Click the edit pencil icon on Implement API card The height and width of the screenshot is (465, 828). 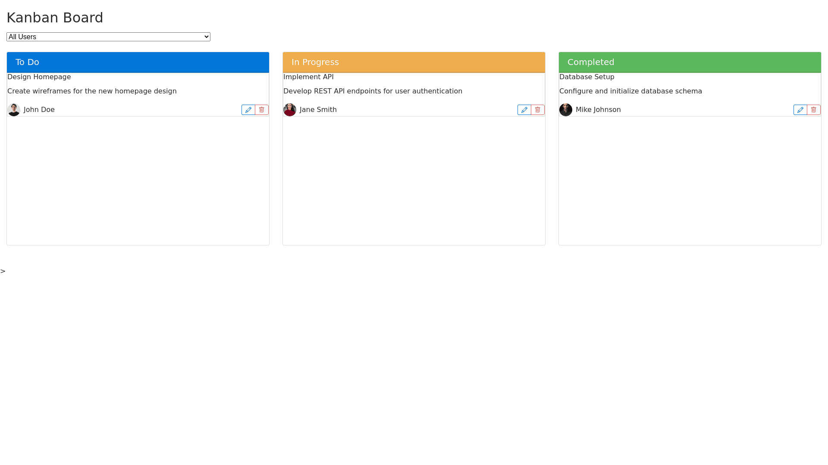(524, 110)
